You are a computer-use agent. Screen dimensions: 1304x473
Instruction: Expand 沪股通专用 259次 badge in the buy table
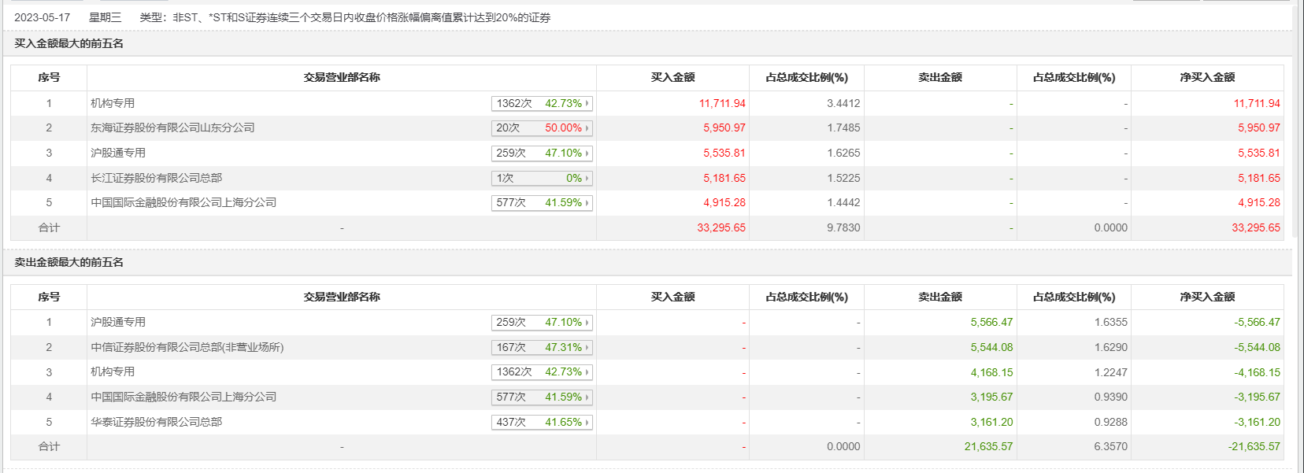pyautogui.click(x=542, y=153)
